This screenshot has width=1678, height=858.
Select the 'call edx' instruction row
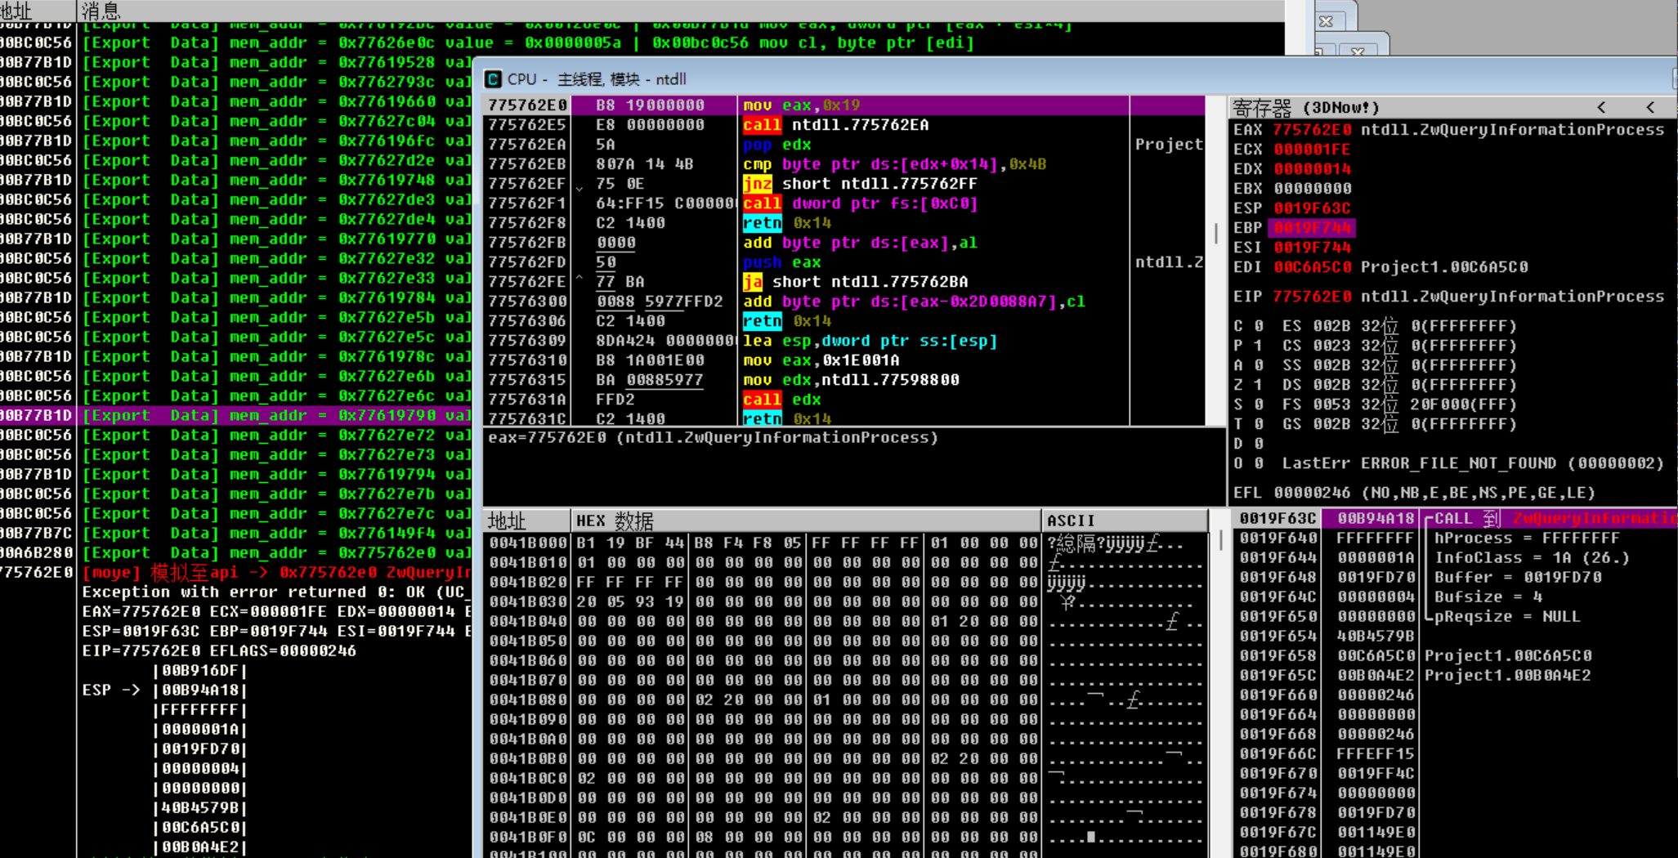tap(844, 400)
